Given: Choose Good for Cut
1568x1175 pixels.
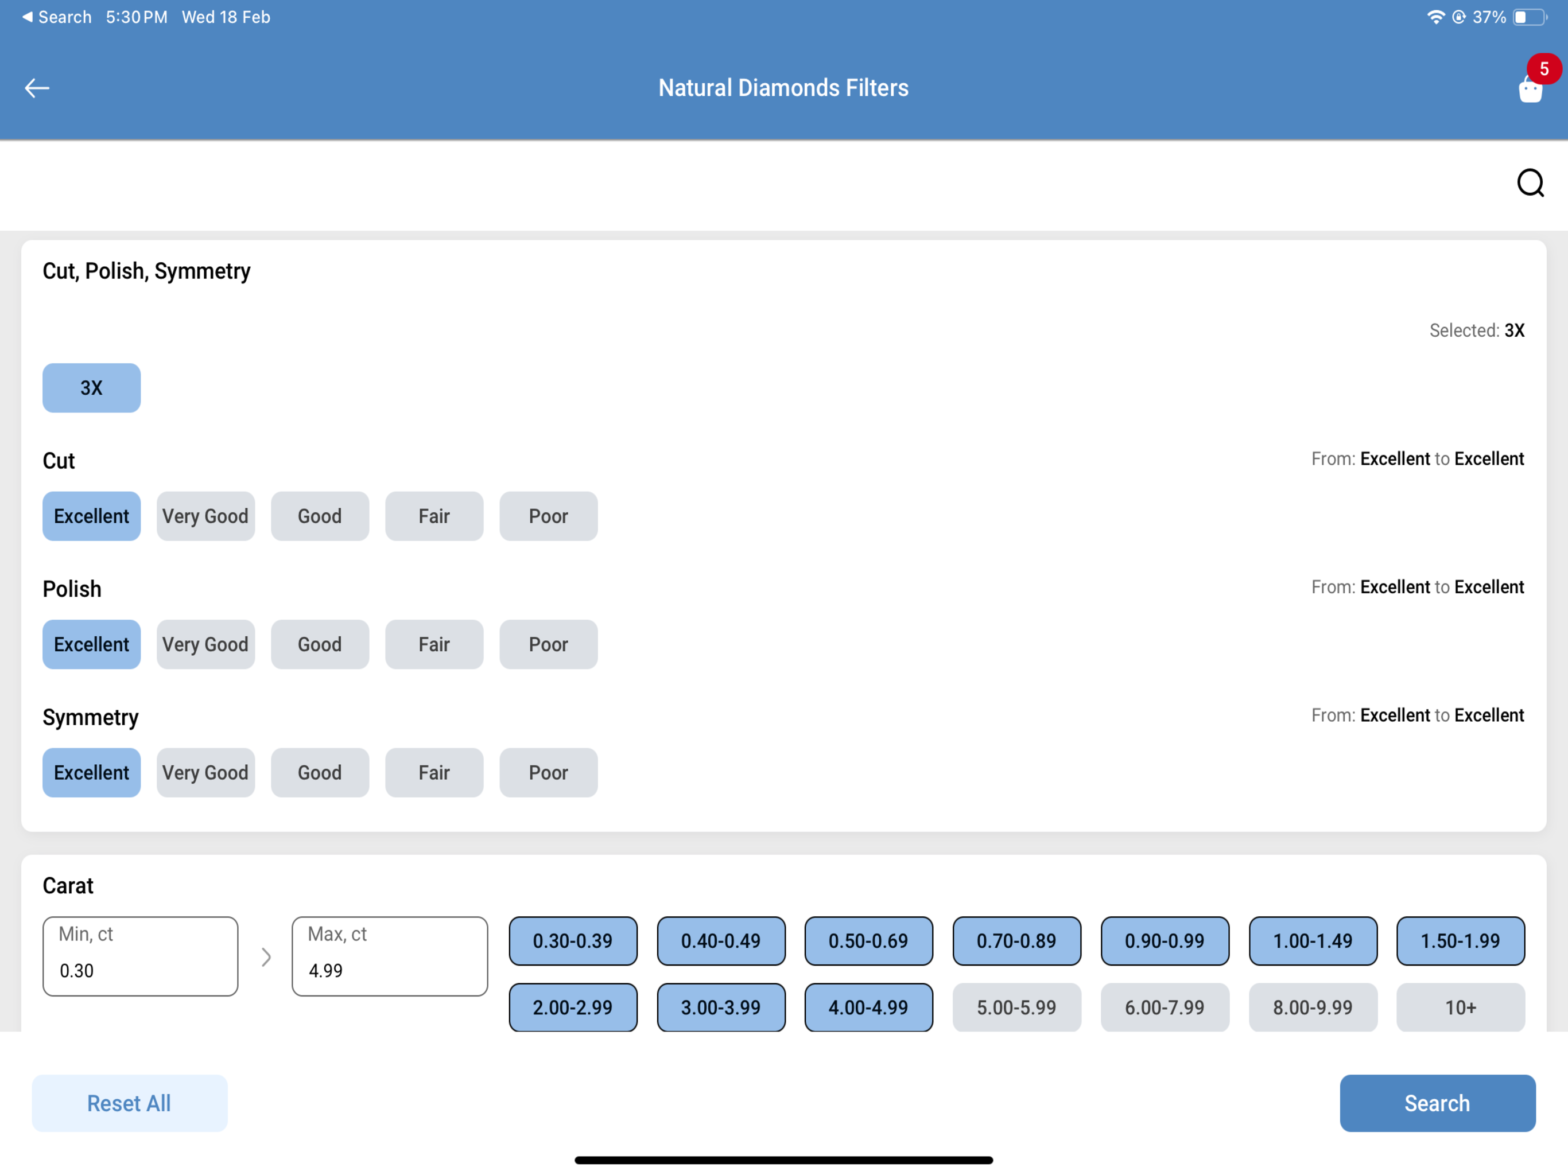Looking at the screenshot, I should coord(320,516).
